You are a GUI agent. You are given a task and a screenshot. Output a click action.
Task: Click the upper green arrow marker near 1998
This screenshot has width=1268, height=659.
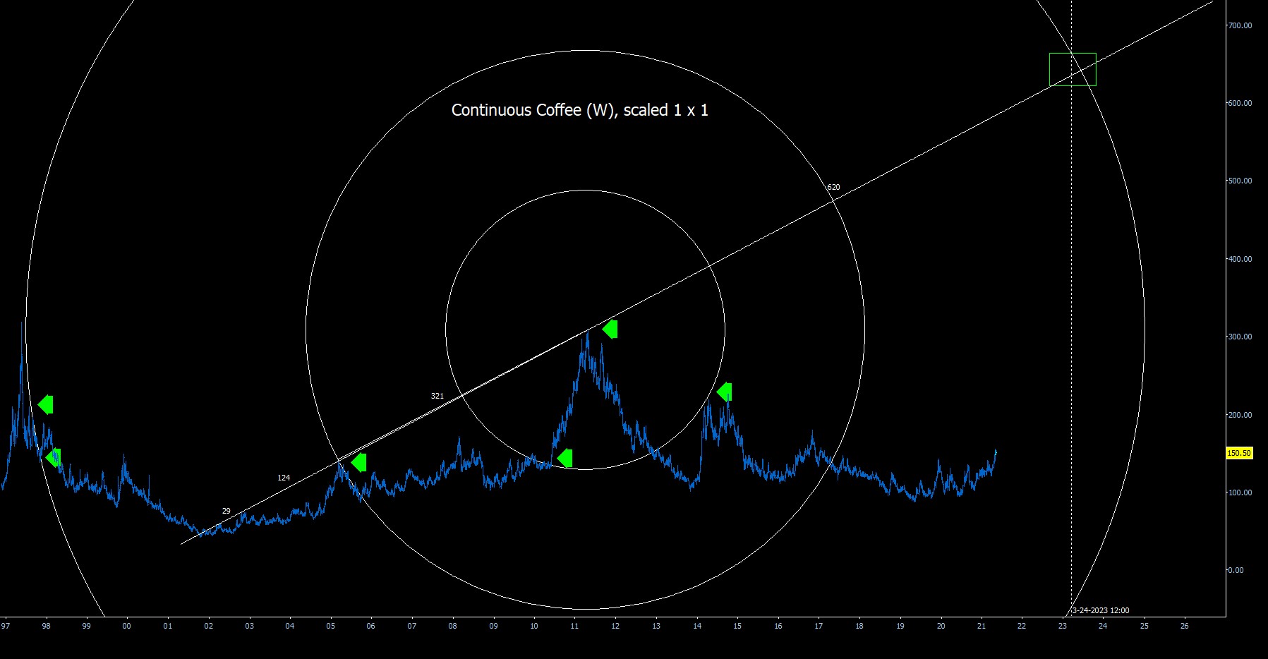(x=45, y=404)
